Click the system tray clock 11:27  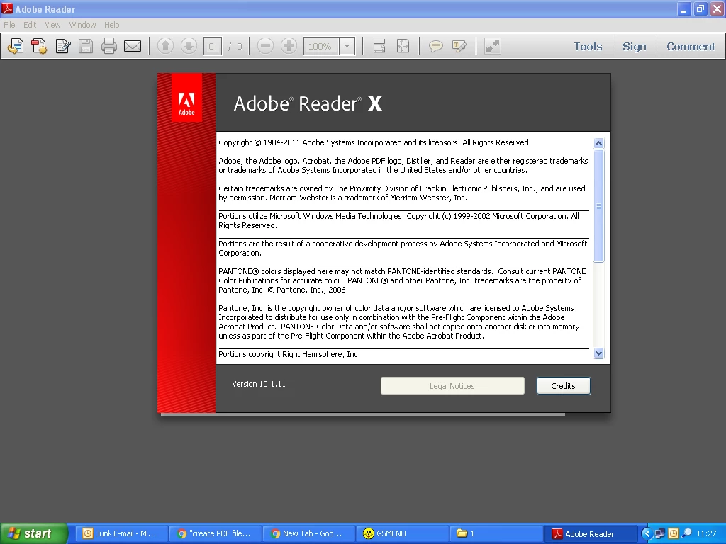pyautogui.click(x=706, y=533)
